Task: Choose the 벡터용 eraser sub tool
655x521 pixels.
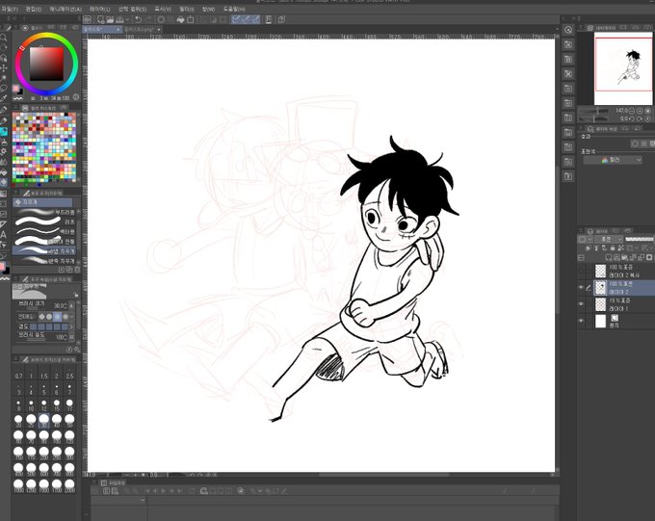Action: coord(44,231)
